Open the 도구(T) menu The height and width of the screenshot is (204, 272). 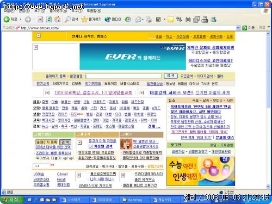(77, 11)
